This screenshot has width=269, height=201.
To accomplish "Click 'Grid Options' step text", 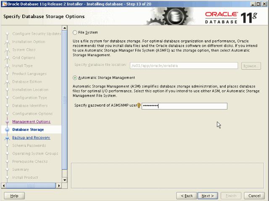I will 24,57.
